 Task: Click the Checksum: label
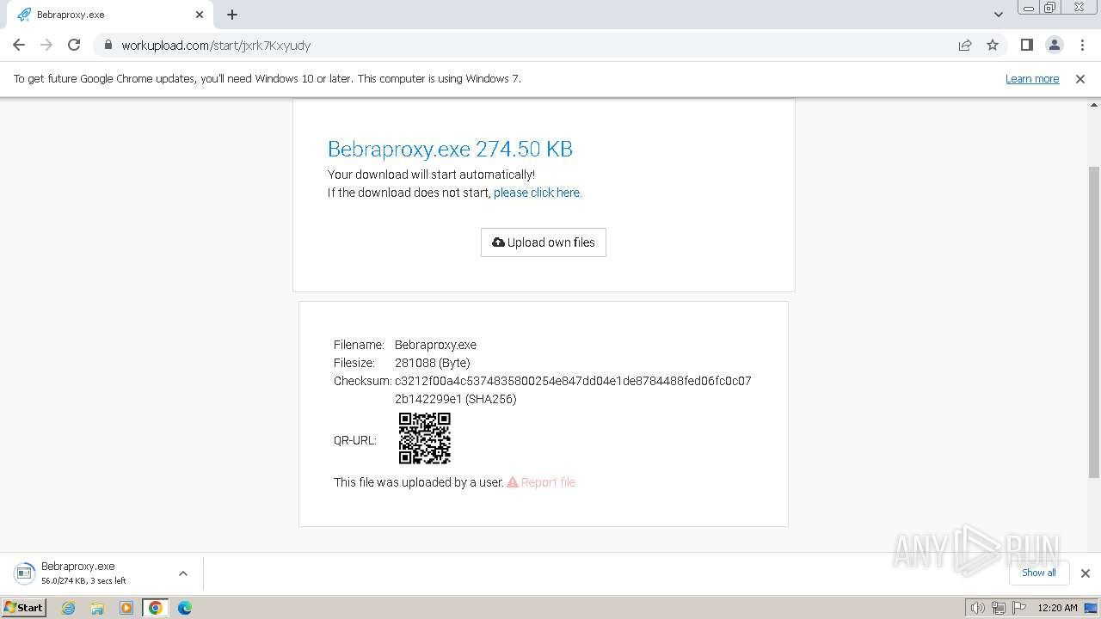point(363,381)
